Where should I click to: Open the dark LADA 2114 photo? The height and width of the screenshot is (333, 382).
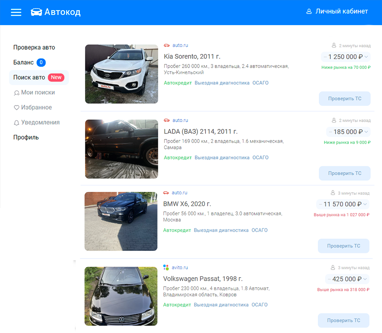point(121,149)
